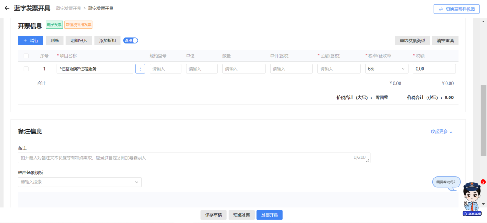Click 预览发票 preview button
This screenshot has height=223, width=487.
242,215
